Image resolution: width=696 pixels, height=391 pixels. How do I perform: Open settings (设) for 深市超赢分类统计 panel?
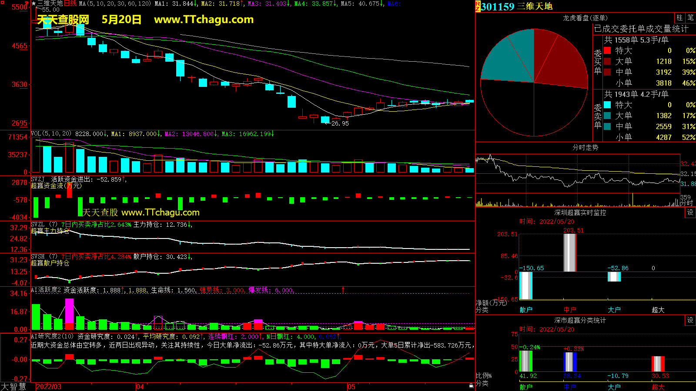690,320
